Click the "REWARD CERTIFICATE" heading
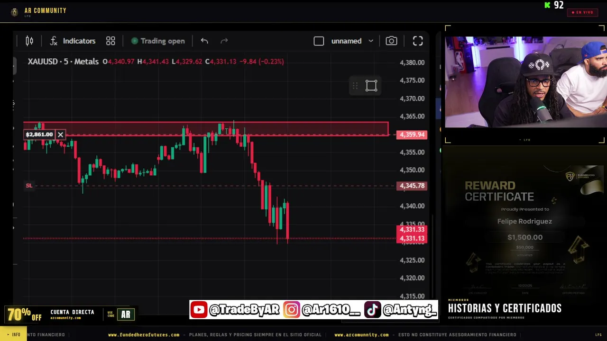 coord(499,191)
